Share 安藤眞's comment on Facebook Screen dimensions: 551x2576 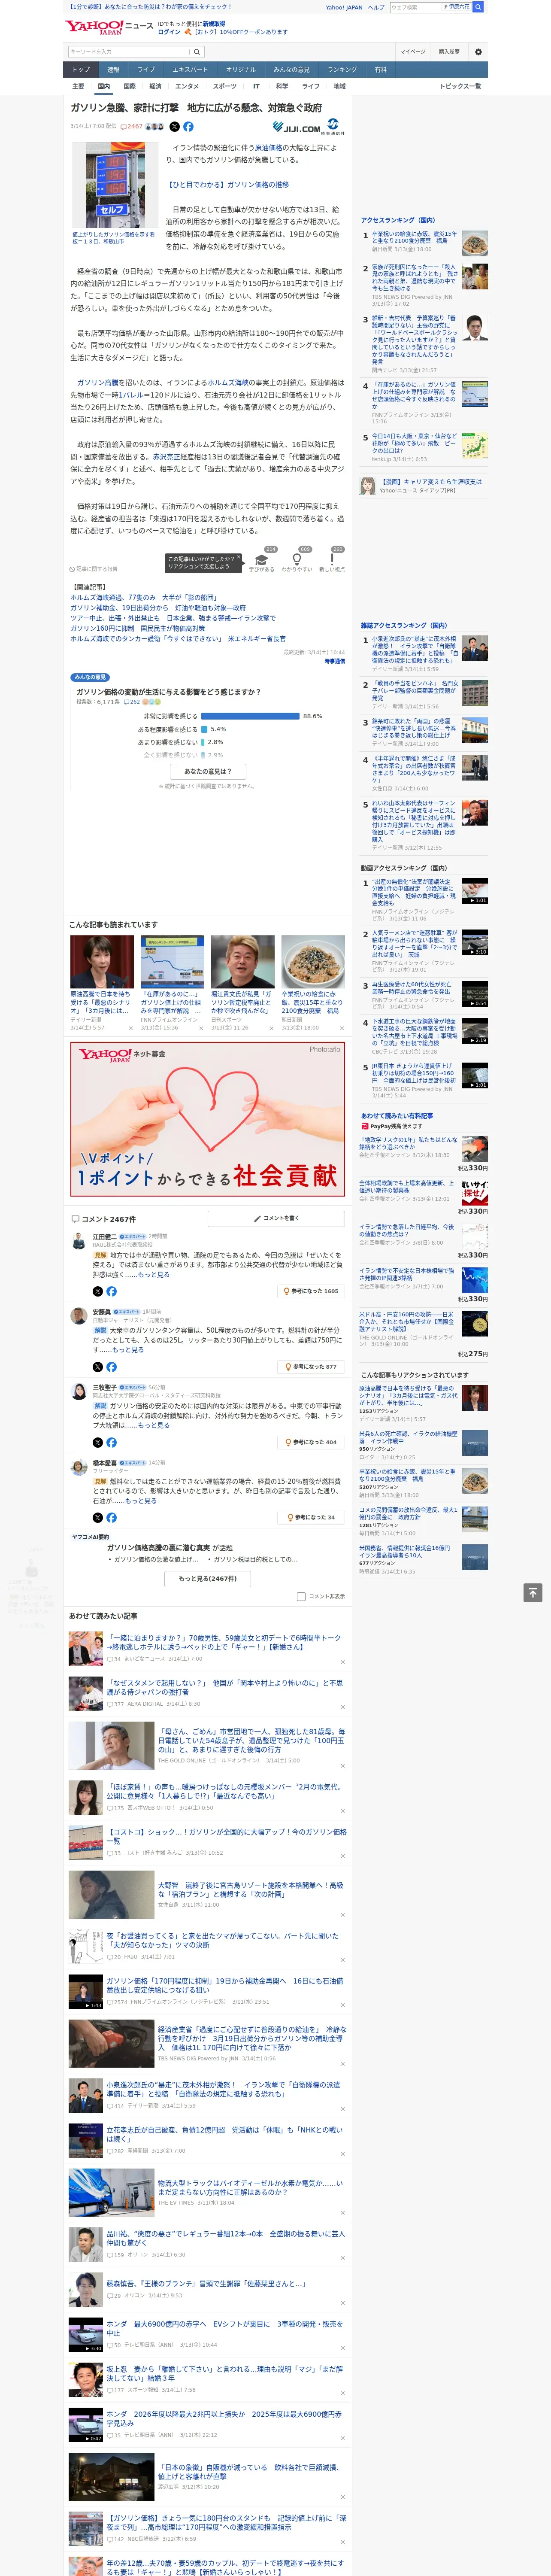111,1366
